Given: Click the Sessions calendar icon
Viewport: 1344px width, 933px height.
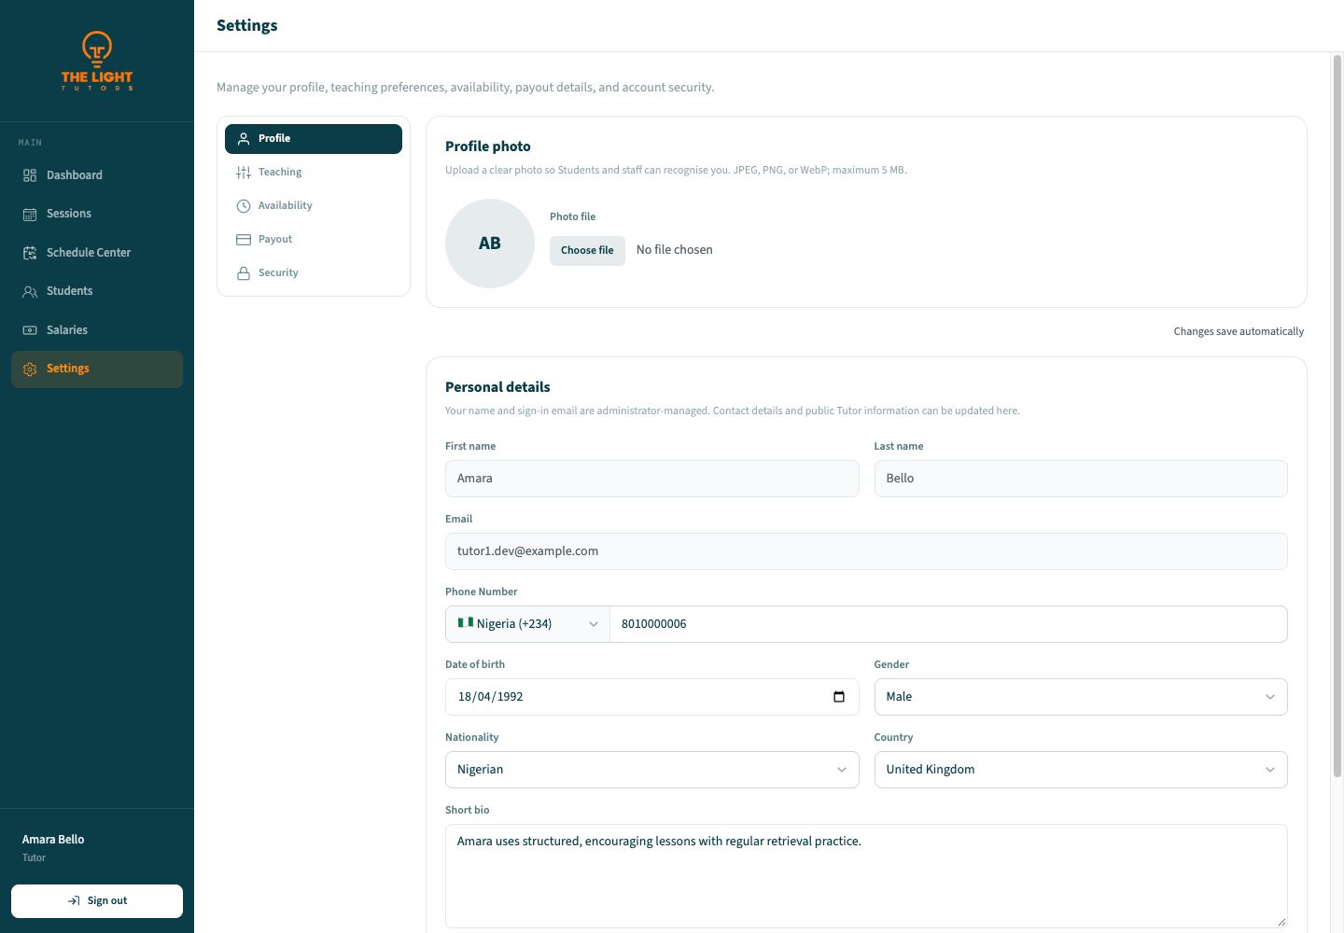Looking at the screenshot, I should [x=30, y=214].
